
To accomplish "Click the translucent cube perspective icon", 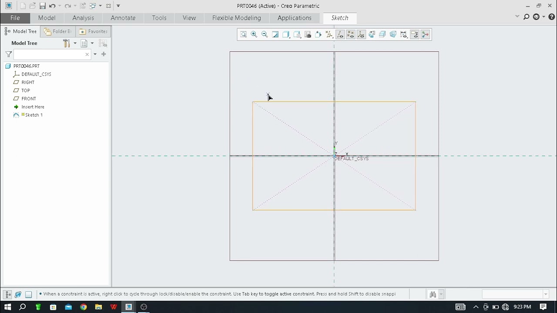I will 383,34.
